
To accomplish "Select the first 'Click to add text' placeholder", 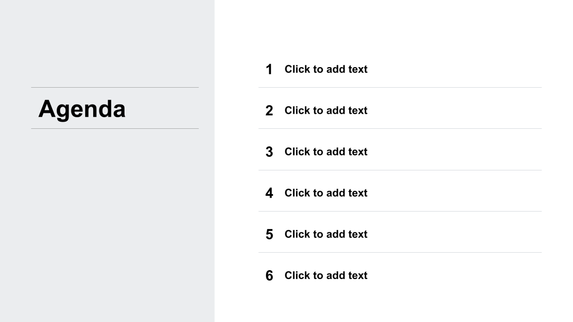I will tap(326, 69).
